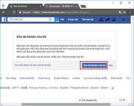Screen dimensions: 134x106
Task: Click the incognito icon in the title bar
Action: coord(3,6)
